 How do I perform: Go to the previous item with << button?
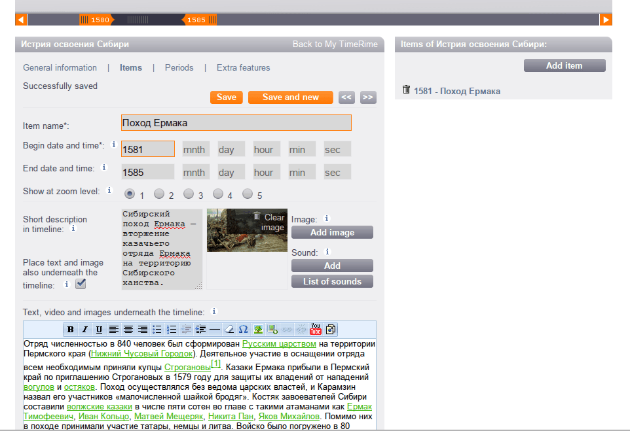coord(347,97)
